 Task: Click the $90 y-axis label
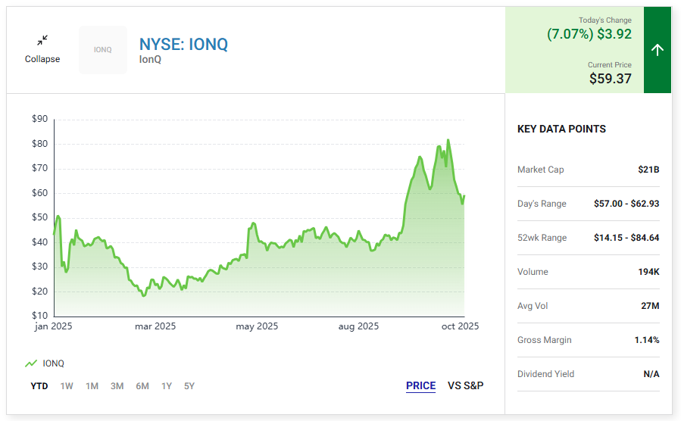click(x=39, y=119)
